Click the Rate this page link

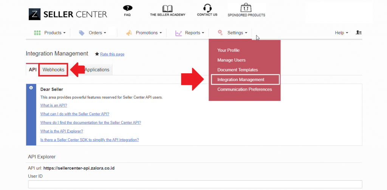click(x=112, y=54)
